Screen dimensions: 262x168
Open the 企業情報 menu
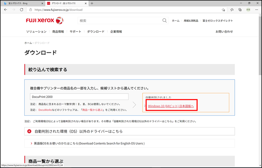(x=116, y=31)
